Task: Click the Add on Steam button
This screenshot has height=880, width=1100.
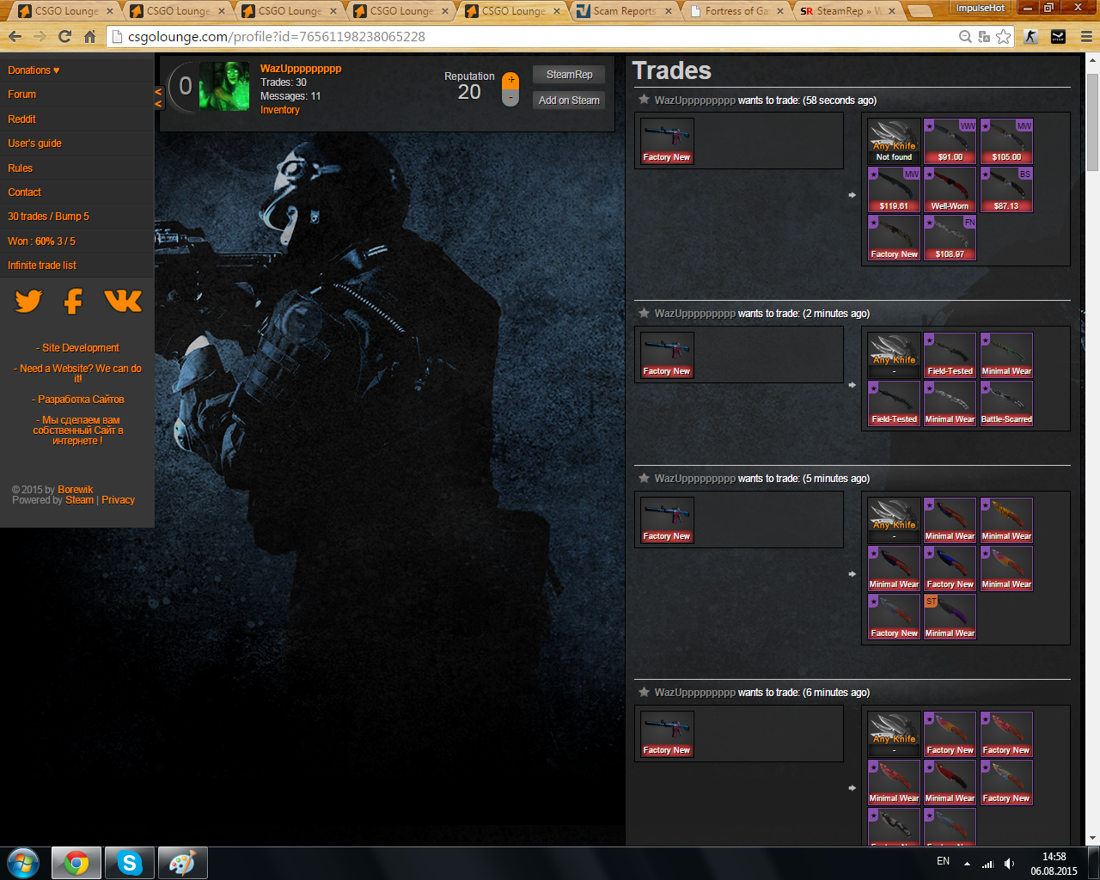Action: point(569,101)
